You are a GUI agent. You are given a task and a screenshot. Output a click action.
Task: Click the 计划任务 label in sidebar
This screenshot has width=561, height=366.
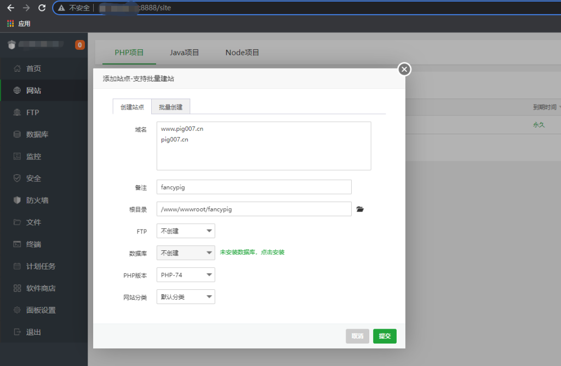[x=41, y=266]
